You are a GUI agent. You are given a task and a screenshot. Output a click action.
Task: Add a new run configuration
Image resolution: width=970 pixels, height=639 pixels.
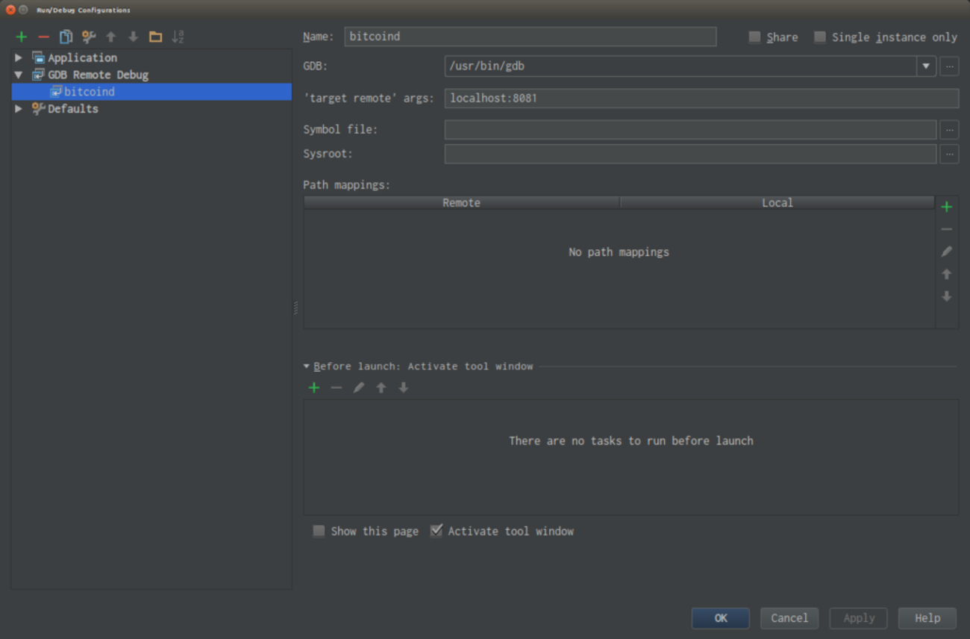click(21, 36)
